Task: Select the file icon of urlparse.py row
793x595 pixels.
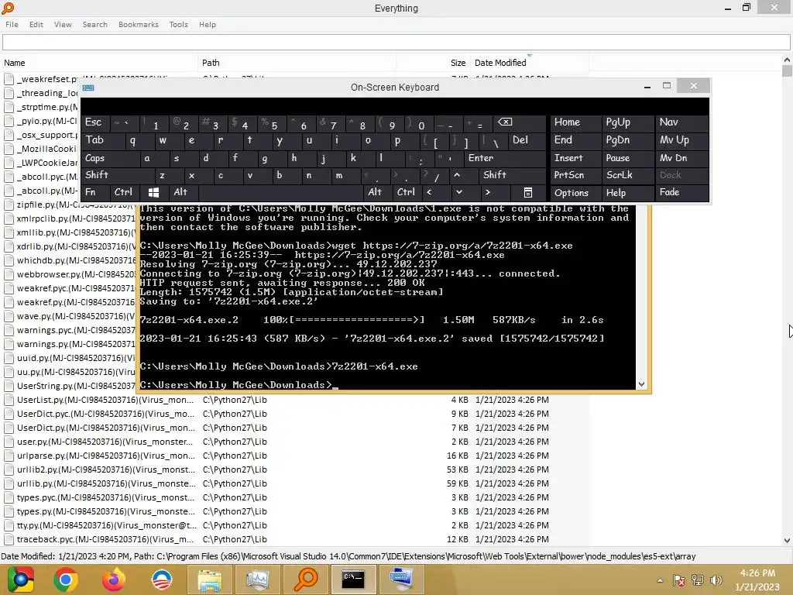Action: click(x=9, y=456)
